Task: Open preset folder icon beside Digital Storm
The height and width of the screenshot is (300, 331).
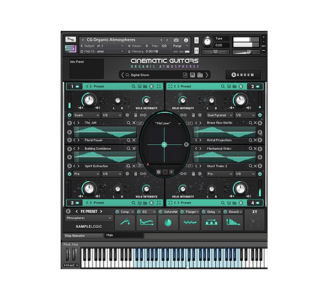Action: [x=199, y=75]
